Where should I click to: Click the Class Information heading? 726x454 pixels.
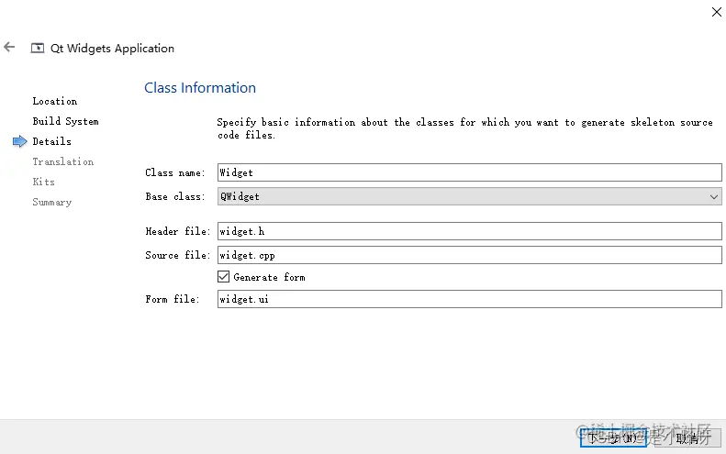click(x=200, y=87)
